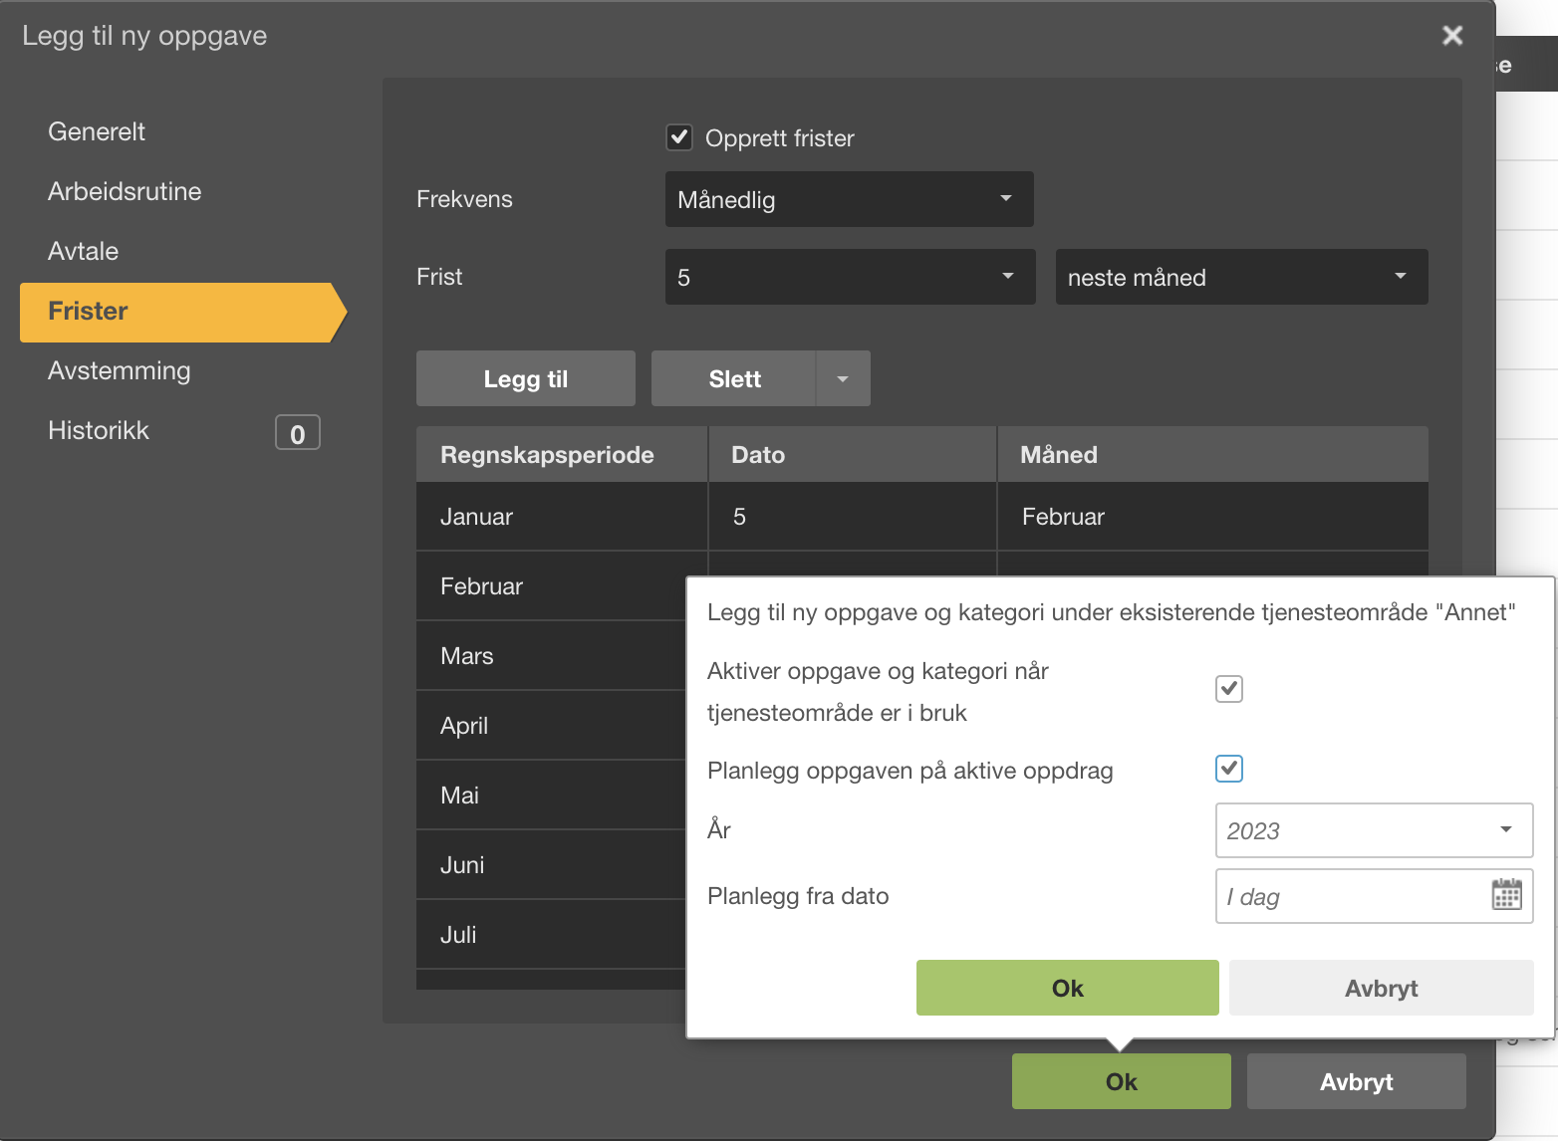Screen dimensions: 1558x1141
Task: Select the Frister tab
Action: pos(182,312)
